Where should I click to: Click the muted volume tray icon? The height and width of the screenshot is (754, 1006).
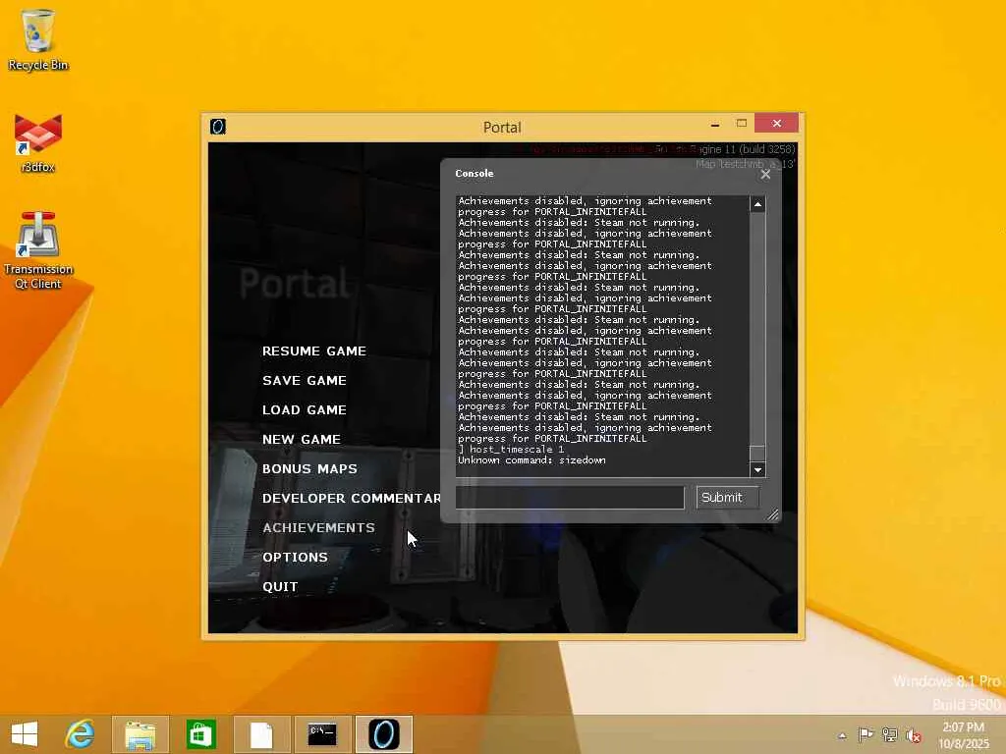(x=914, y=734)
